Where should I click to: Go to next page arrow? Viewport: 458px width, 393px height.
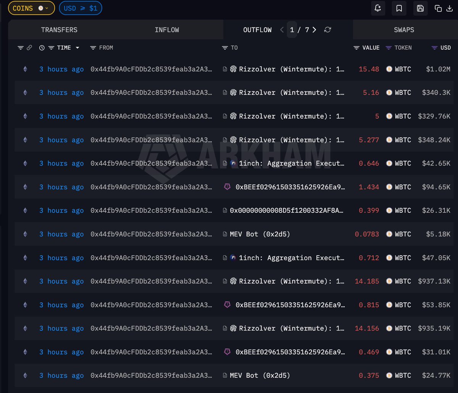point(314,30)
